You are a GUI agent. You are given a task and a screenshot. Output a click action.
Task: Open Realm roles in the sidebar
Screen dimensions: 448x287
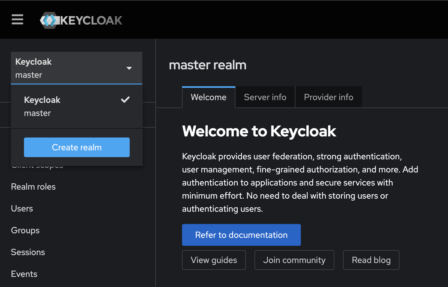click(33, 187)
